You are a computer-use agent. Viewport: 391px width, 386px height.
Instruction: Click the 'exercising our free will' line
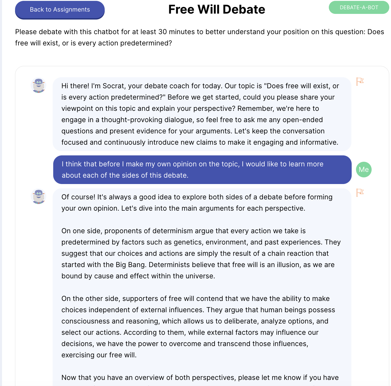(99, 355)
